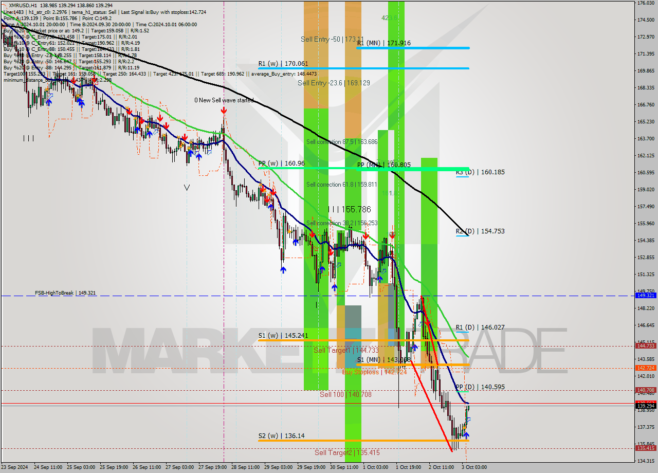Click the 134.315 value on the price scale

[646, 461]
